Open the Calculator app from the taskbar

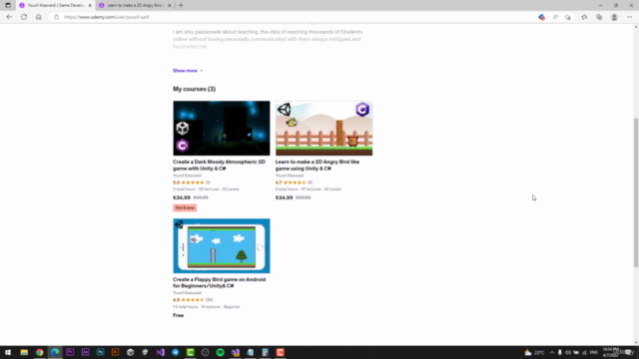(266, 352)
